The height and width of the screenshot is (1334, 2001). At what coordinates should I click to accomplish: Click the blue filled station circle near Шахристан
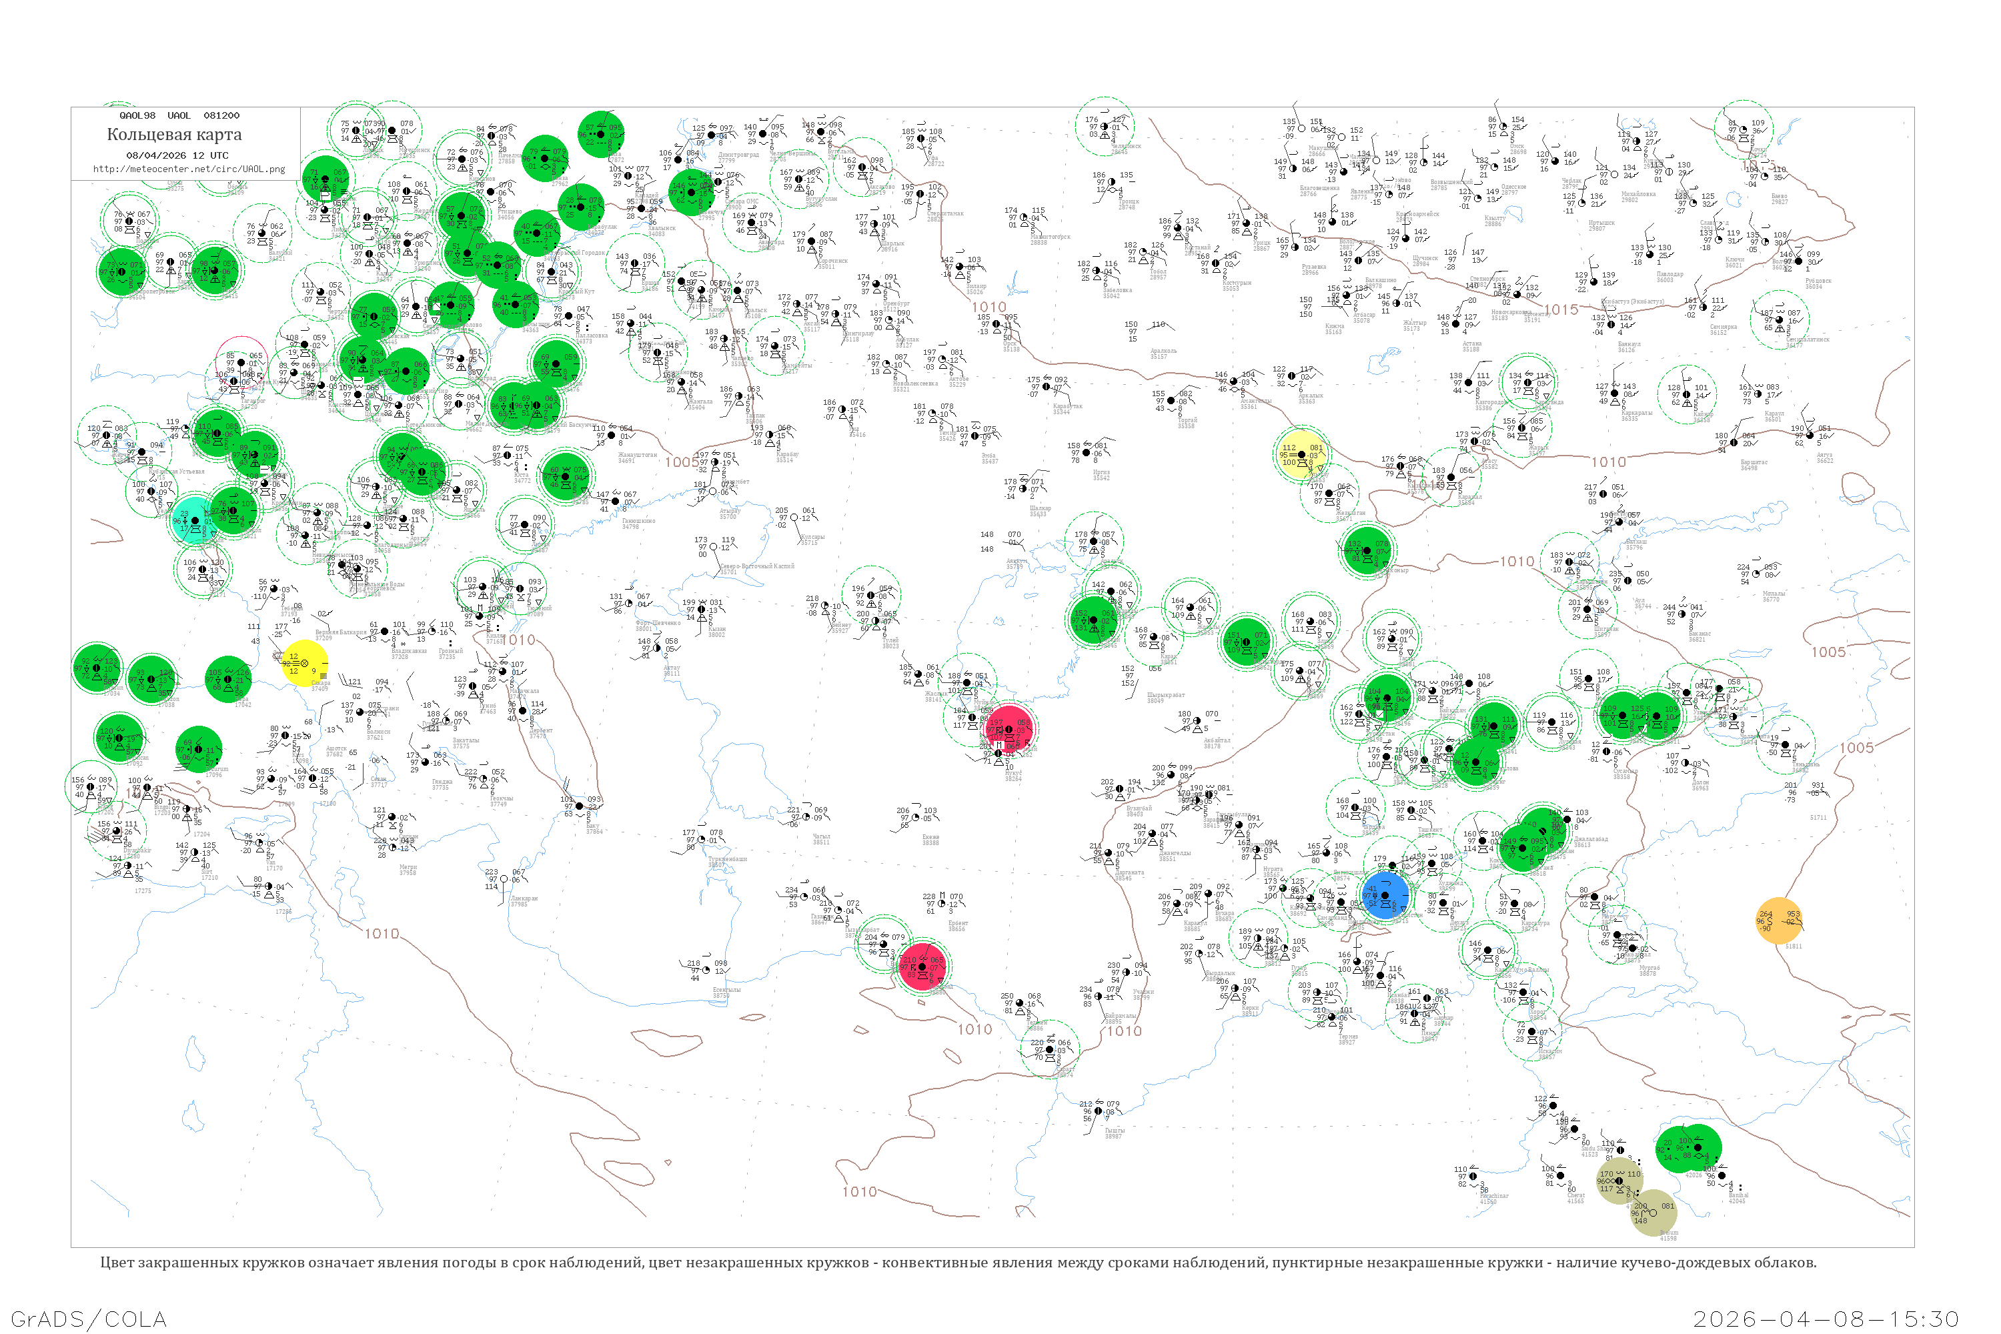[1385, 895]
